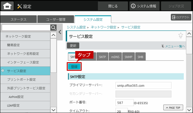Select 外部プリントサービス設定 in sidebar
The image size is (193, 113).
(25, 88)
